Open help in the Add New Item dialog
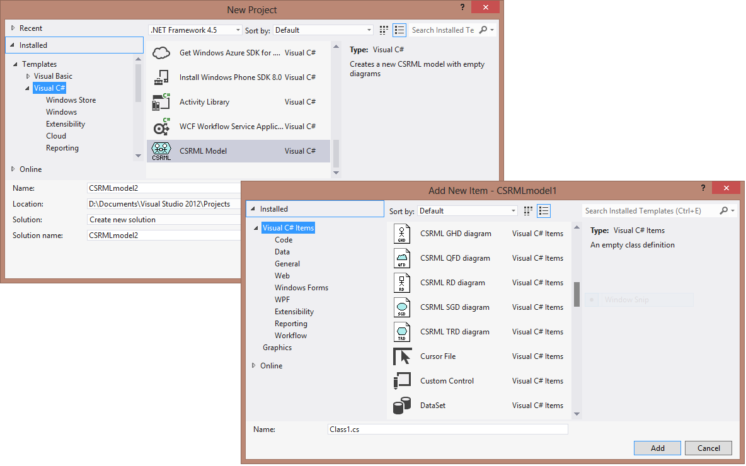 [703, 188]
